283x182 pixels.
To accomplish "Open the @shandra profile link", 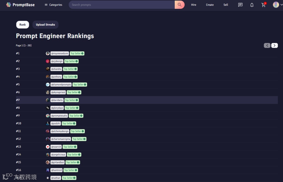I will point(56,69).
